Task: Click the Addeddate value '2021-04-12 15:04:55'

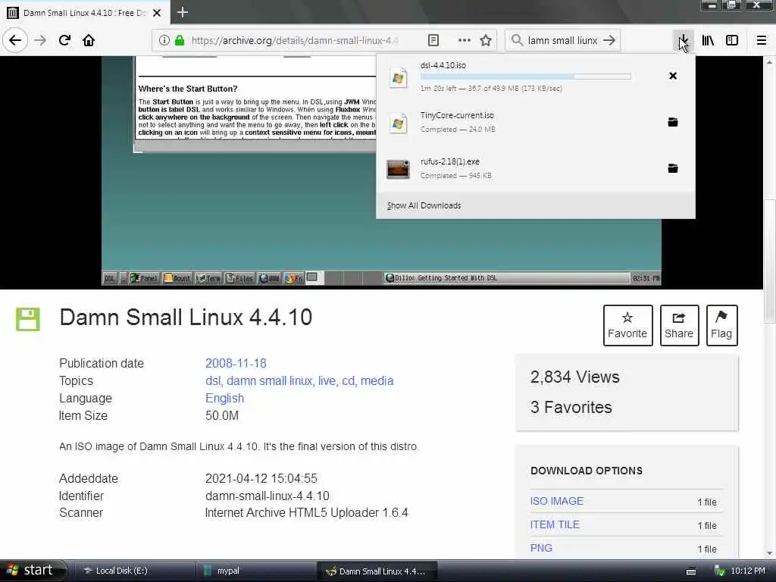Action: (x=261, y=479)
